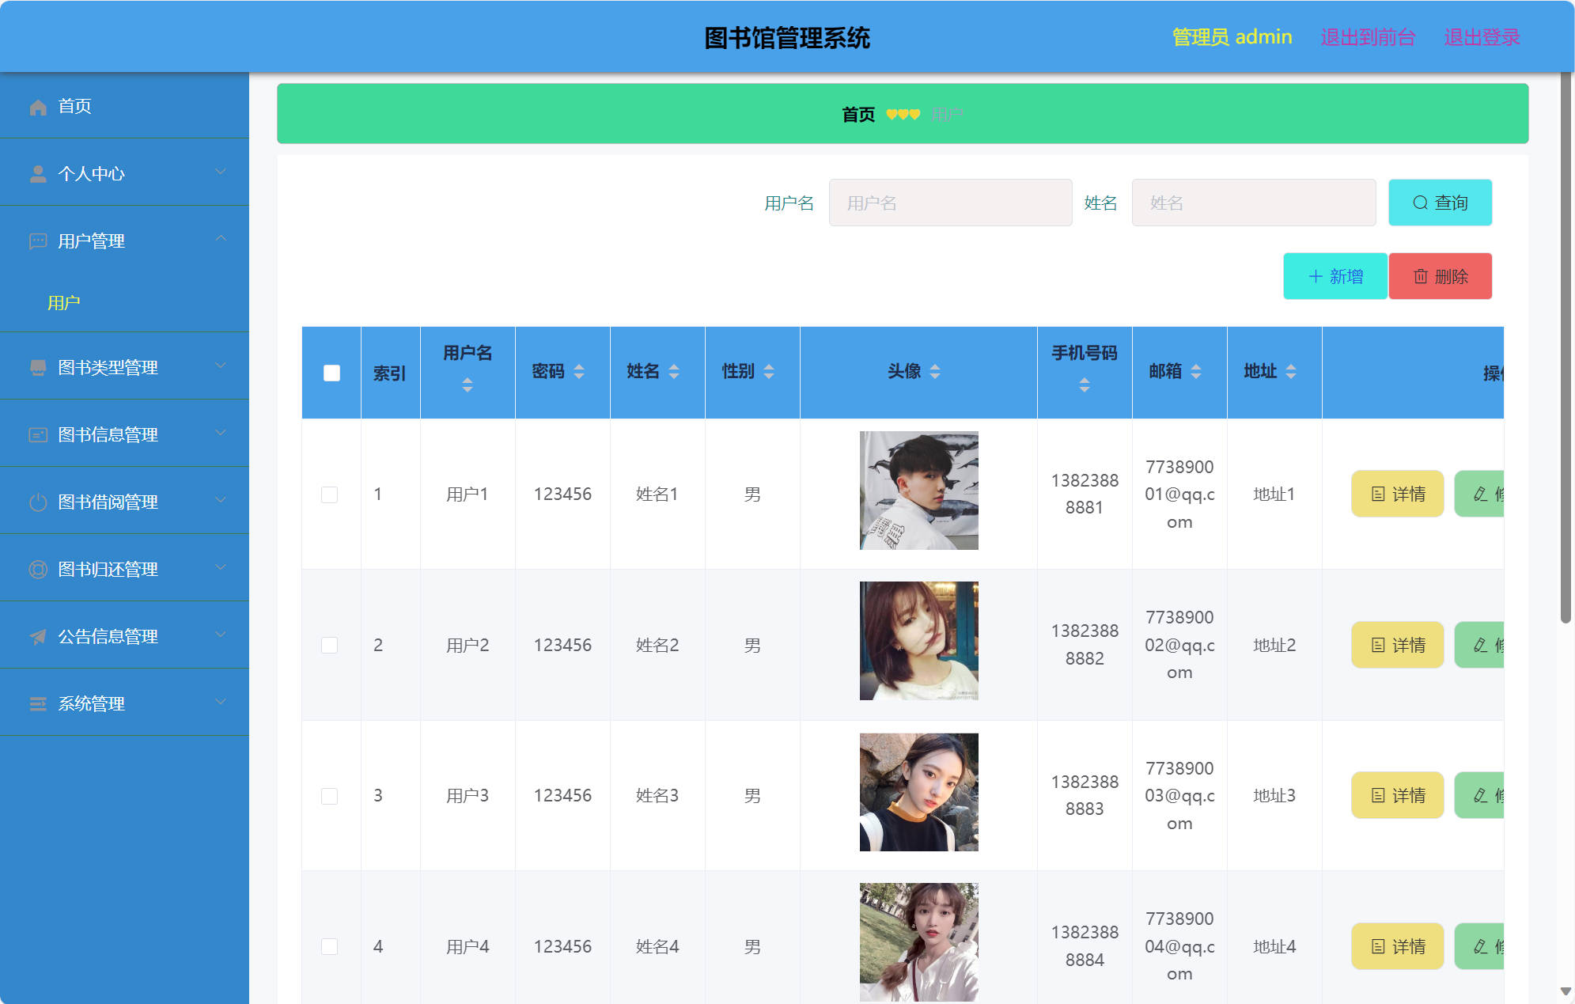Switch to 首页 in the sidebar
This screenshot has height=1004, width=1575.
pos(74,106)
